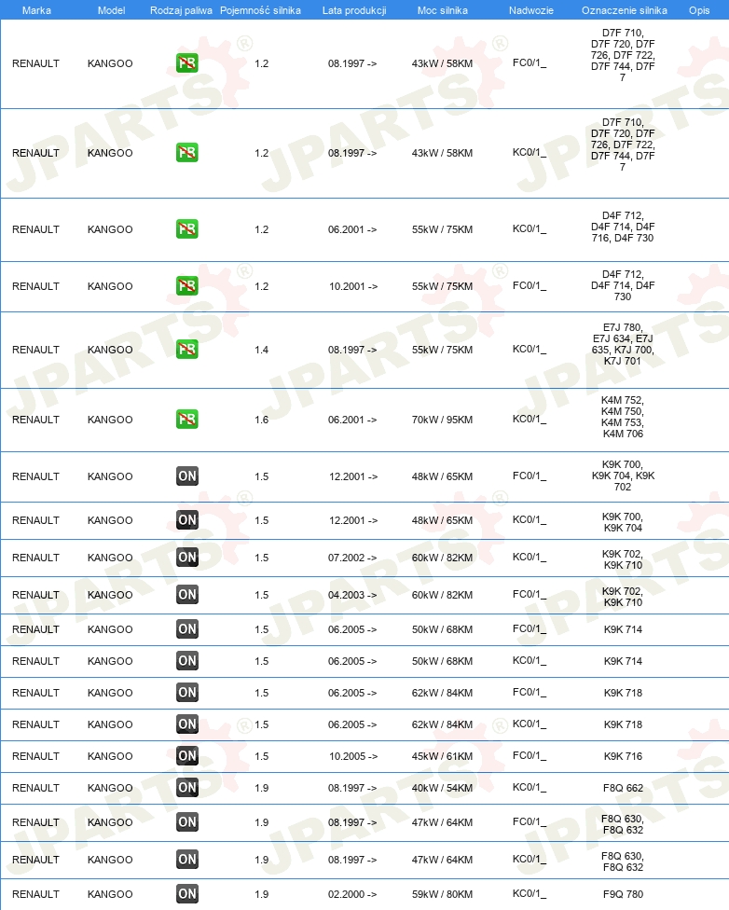Select FC0/1_ body code in the K9K 716 row
Viewport: 729px width, 910px height.
[x=530, y=755]
